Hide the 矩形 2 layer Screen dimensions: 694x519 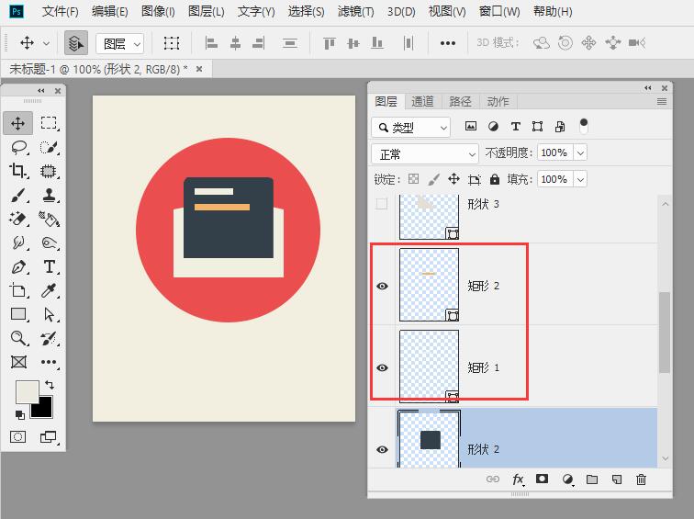point(383,286)
